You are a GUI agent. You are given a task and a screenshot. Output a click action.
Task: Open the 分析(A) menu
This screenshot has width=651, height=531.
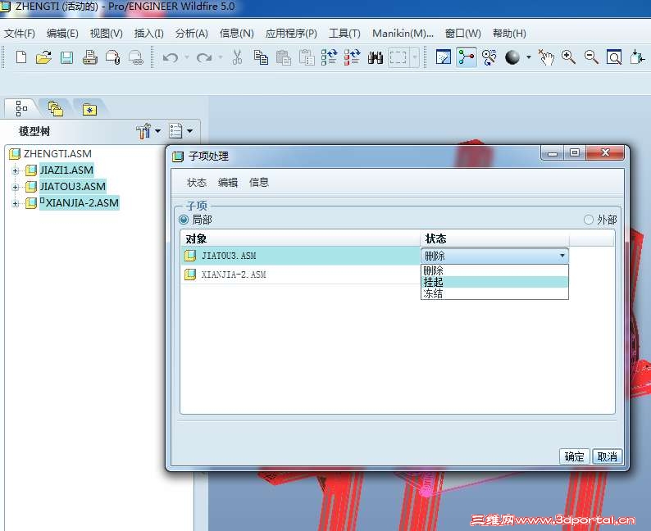pos(191,33)
